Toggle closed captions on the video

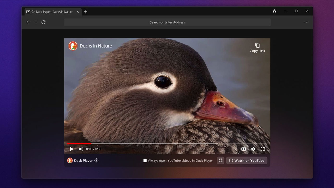coord(243,149)
